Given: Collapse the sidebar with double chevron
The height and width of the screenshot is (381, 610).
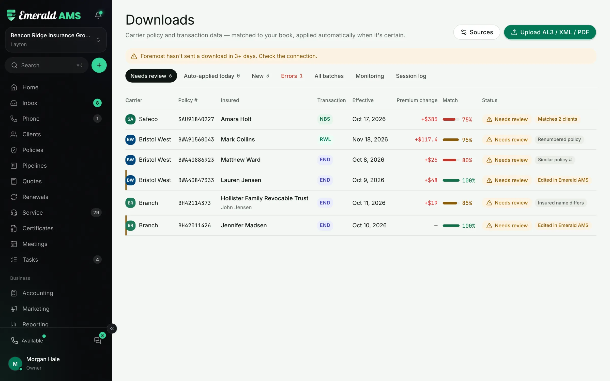Looking at the screenshot, I should [x=112, y=328].
